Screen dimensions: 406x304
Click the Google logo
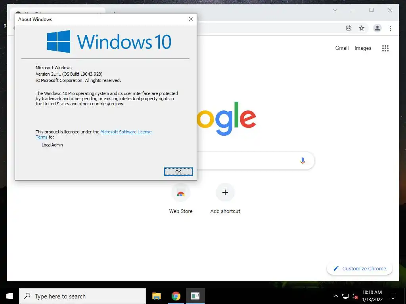[226, 118]
